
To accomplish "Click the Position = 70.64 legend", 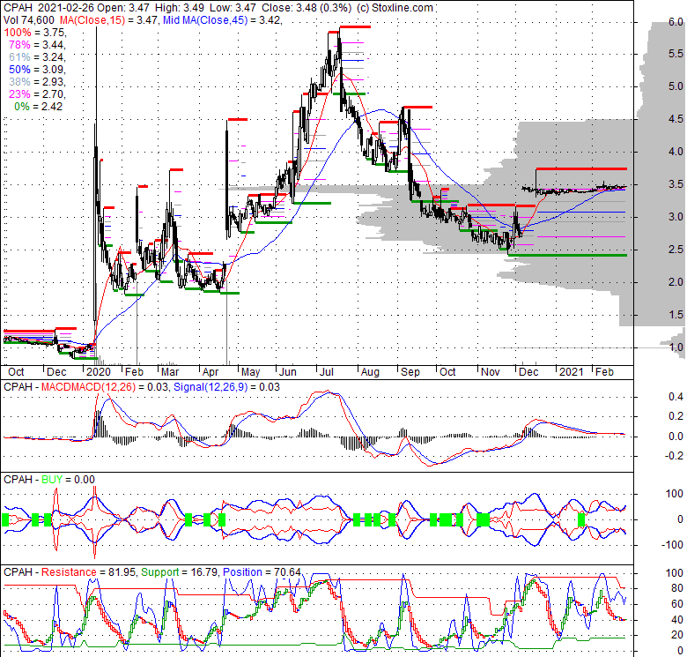I will pos(262,572).
